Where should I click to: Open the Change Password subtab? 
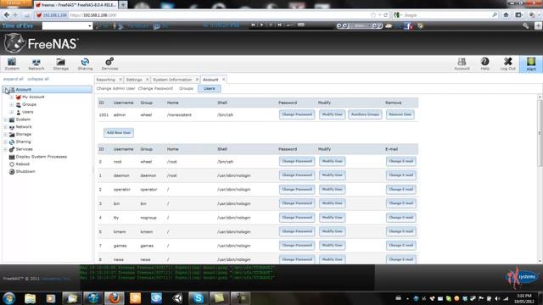(155, 88)
